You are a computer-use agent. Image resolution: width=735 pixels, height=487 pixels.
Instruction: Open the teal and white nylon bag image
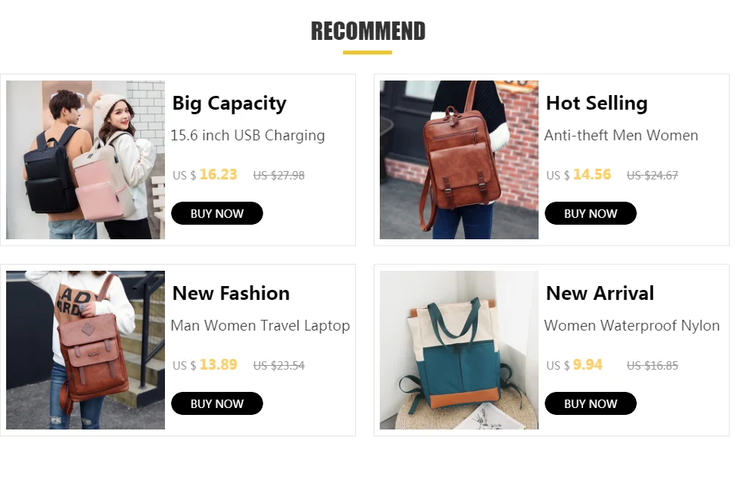tap(459, 350)
